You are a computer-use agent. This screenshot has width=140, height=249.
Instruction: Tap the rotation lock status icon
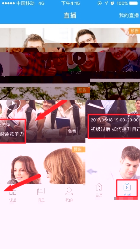tap(100, 3)
